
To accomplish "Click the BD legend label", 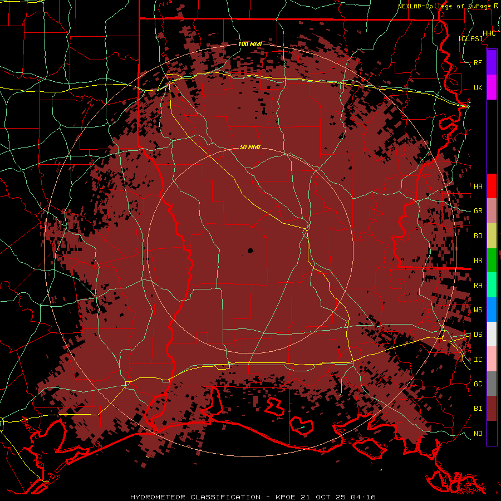I will (478, 236).
